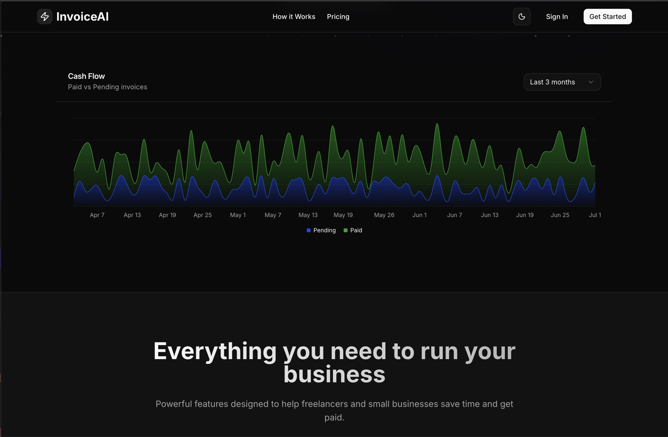668x437 pixels.
Task: Click the Paid vs Pending invoices subtitle
Action: (108, 87)
